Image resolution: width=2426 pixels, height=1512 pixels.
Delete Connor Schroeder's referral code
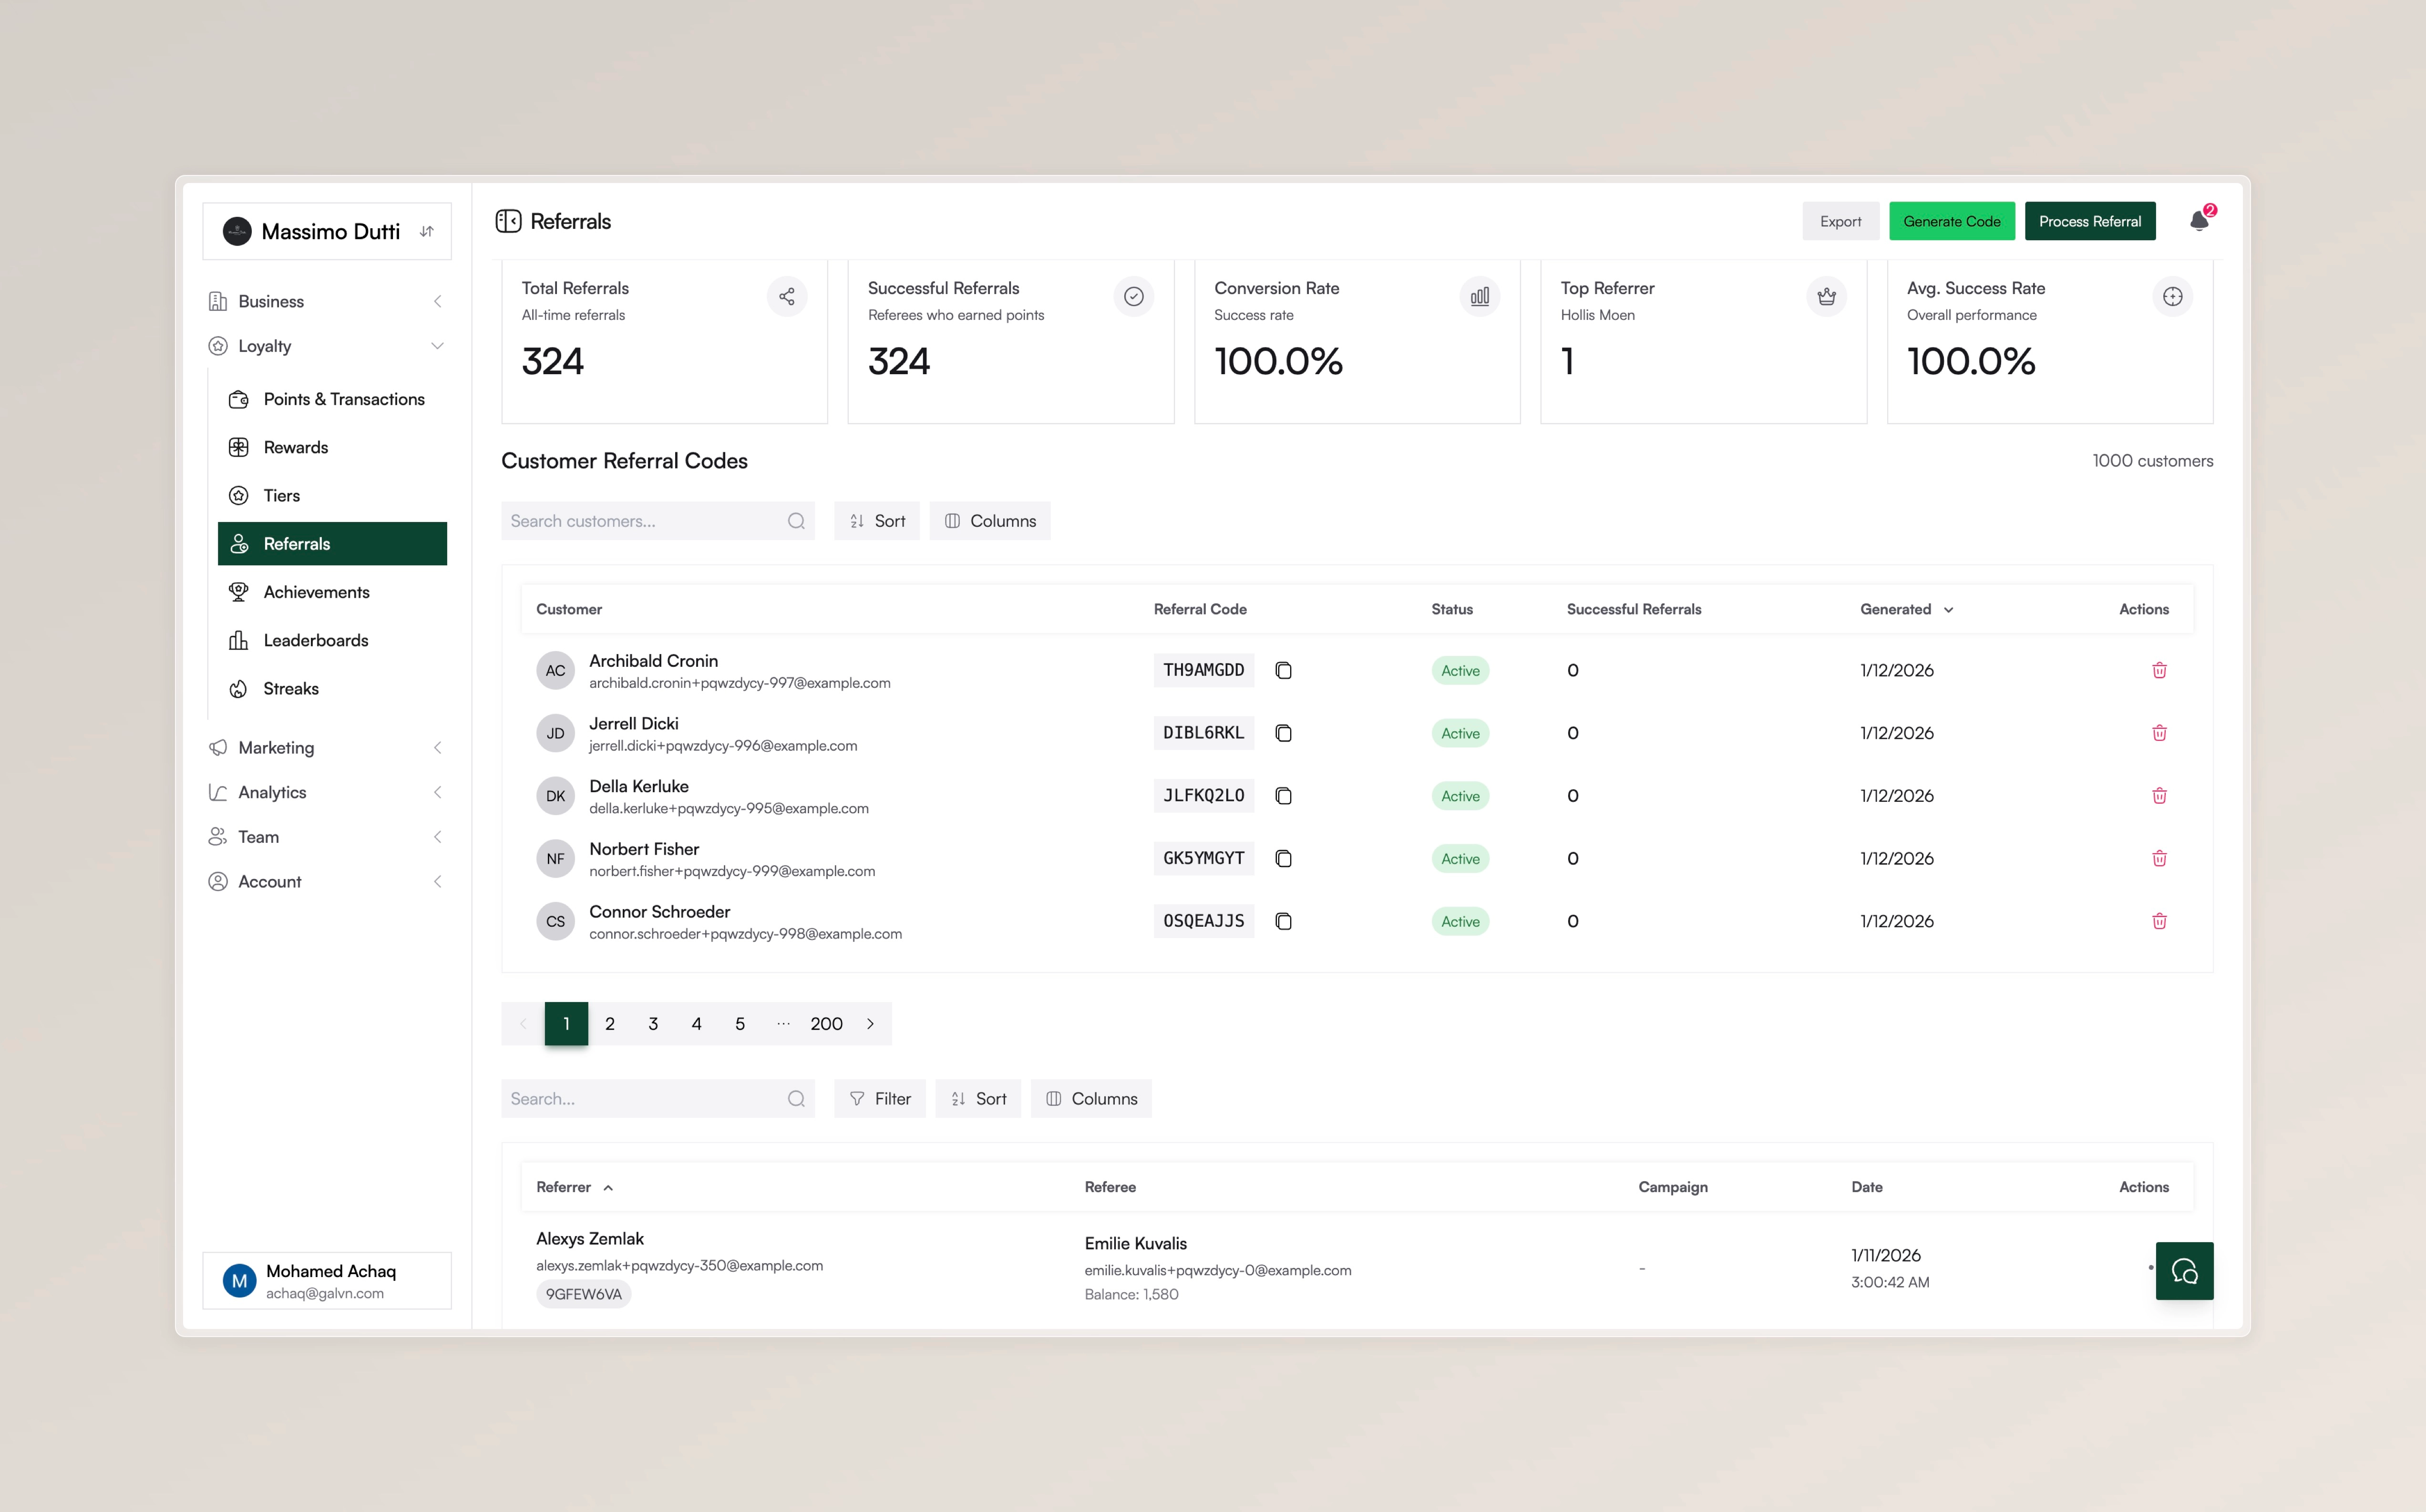(x=2159, y=921)
